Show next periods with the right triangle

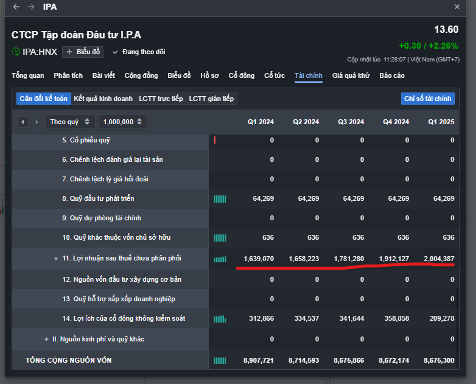tap(37, 122)
